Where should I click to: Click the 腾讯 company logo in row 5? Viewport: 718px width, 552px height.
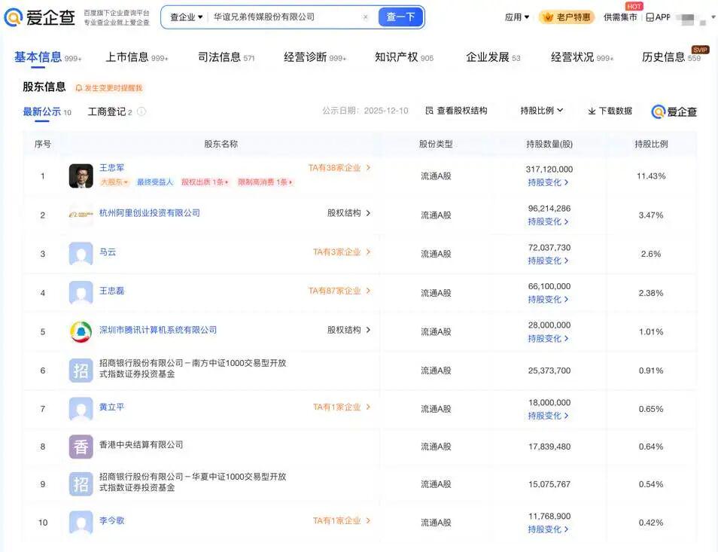tap(81, 331)
